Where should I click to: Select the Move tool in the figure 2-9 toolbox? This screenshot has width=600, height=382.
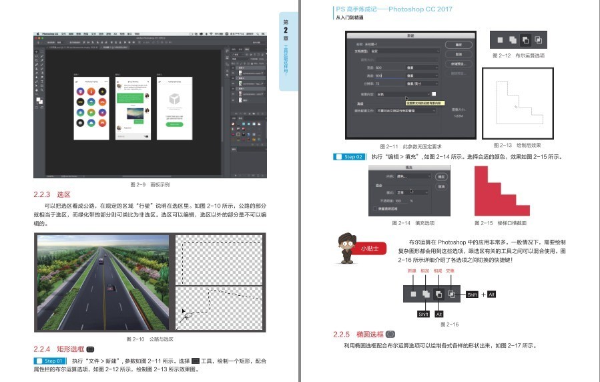(x=36, y=51)
